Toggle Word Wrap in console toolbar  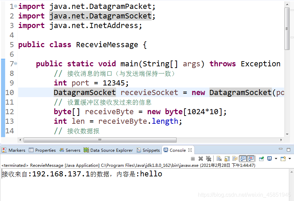pos(235,159)
